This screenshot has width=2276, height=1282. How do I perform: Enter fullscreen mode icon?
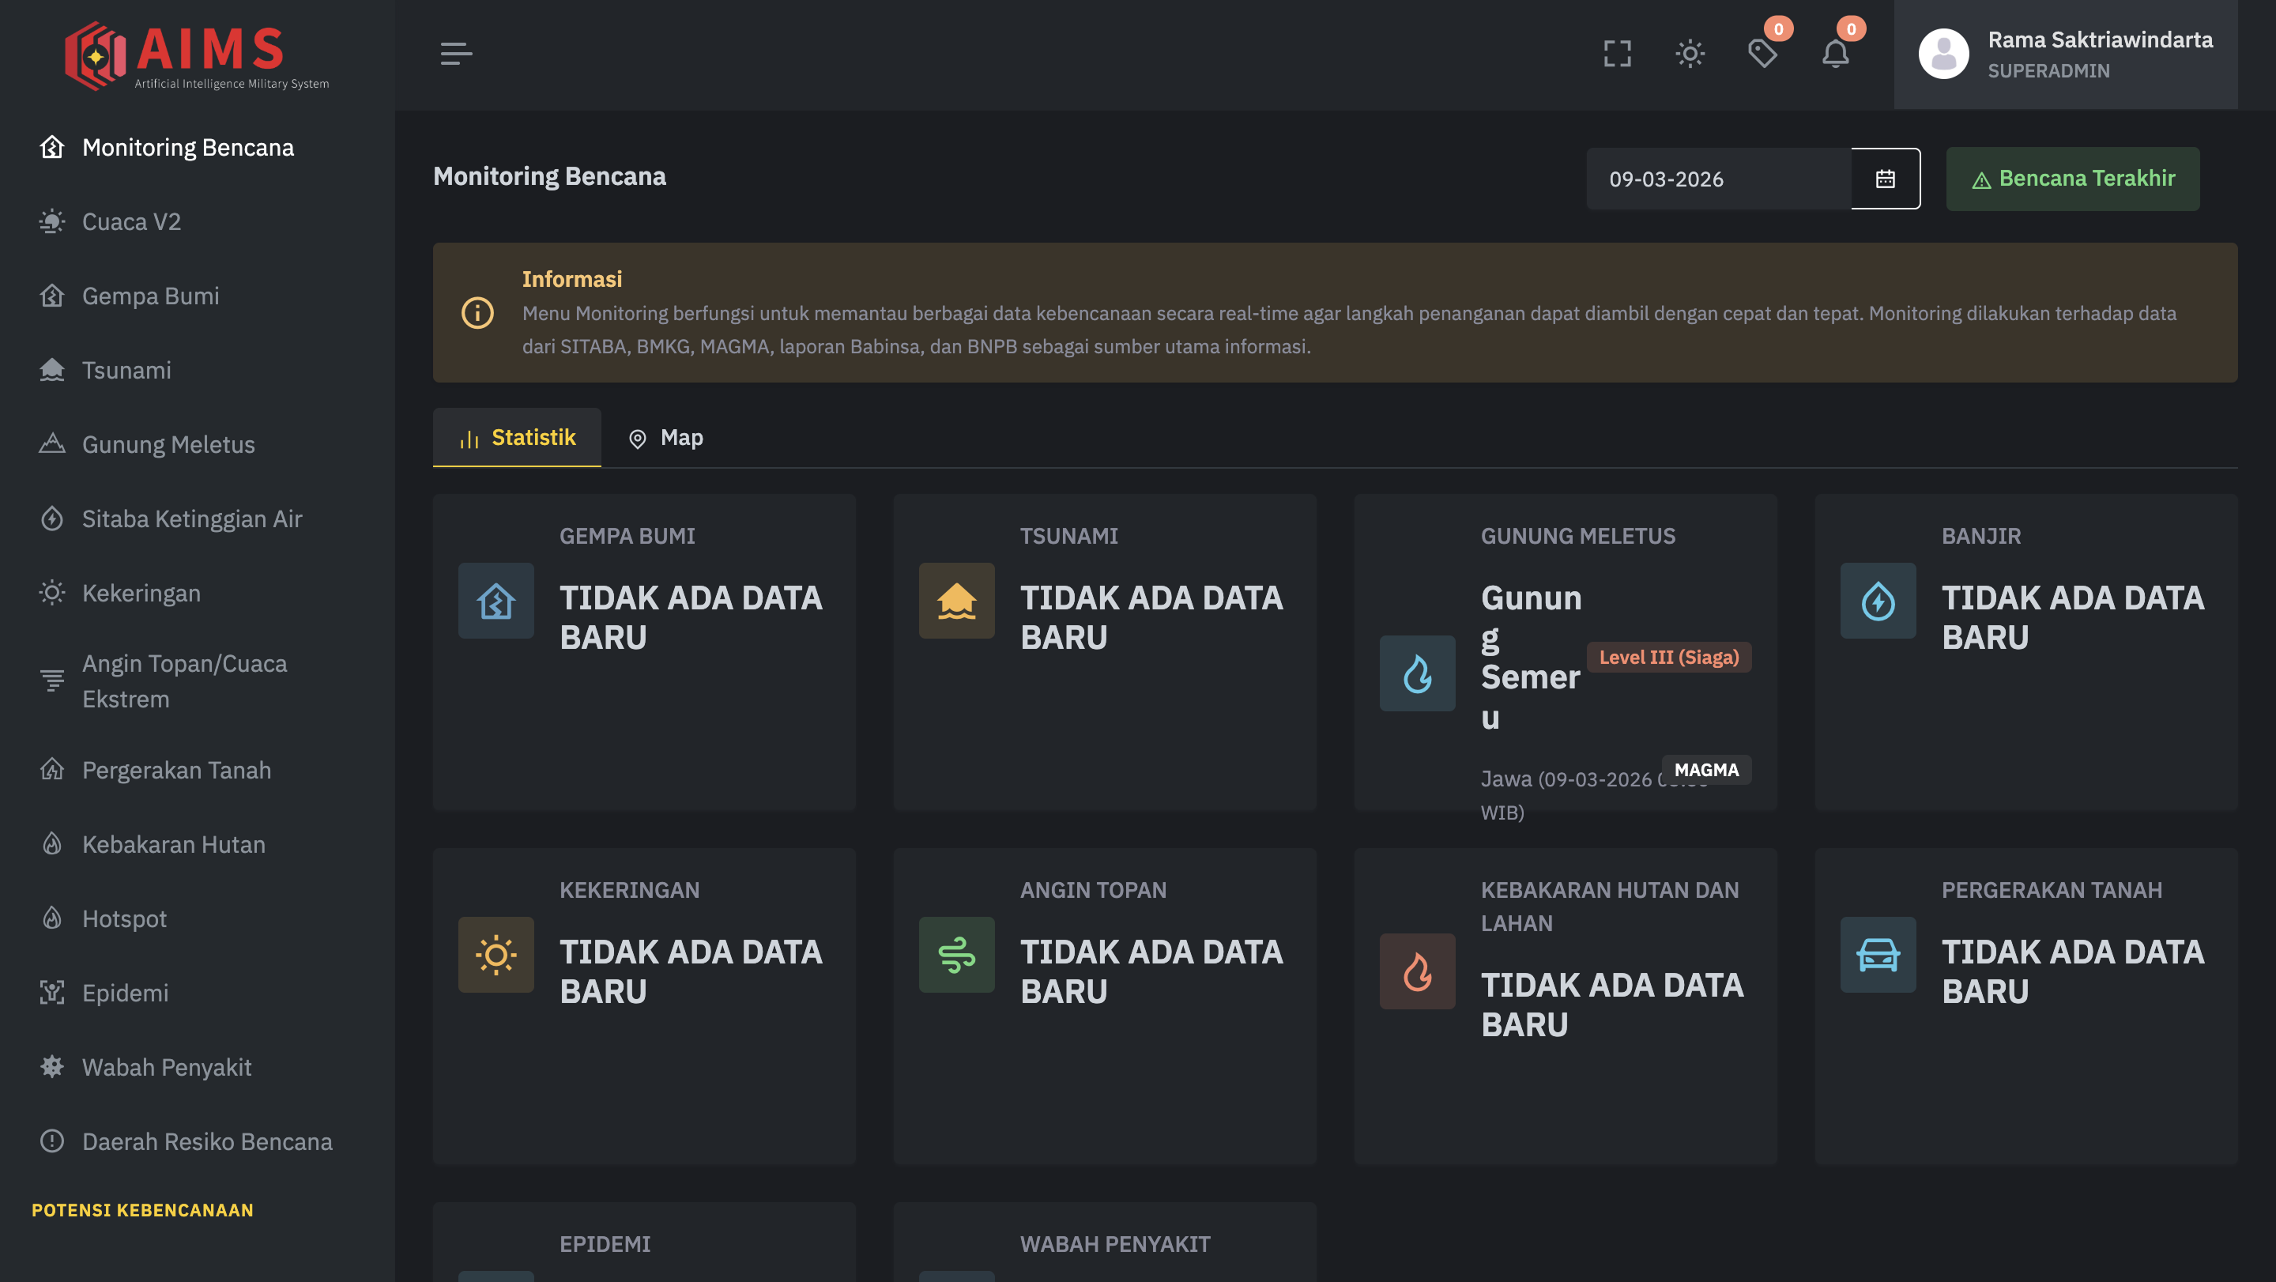click(x=1617, y=54)
